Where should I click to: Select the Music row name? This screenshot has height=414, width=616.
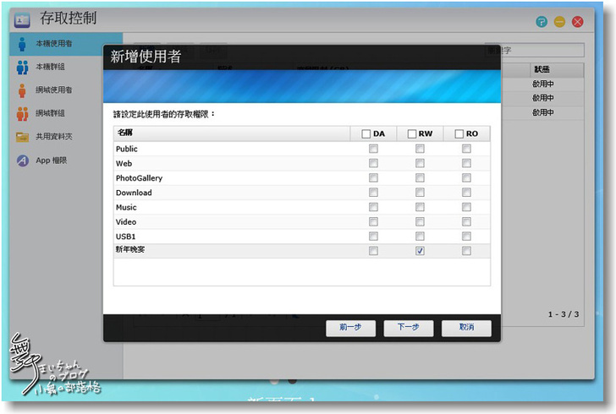point(126,207)
